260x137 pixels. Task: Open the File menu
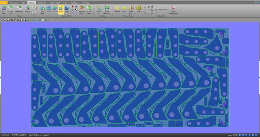click(4, 3)
